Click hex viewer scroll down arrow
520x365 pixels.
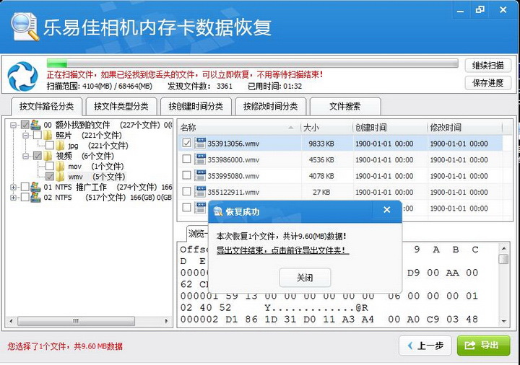point(504,321)
